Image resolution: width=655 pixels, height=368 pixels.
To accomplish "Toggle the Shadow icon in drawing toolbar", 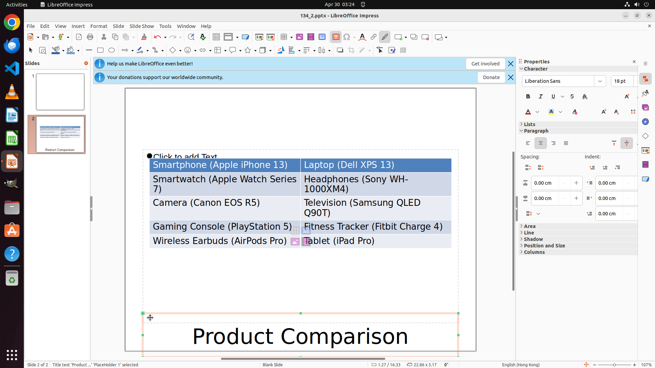I will [x=340, y=50].
